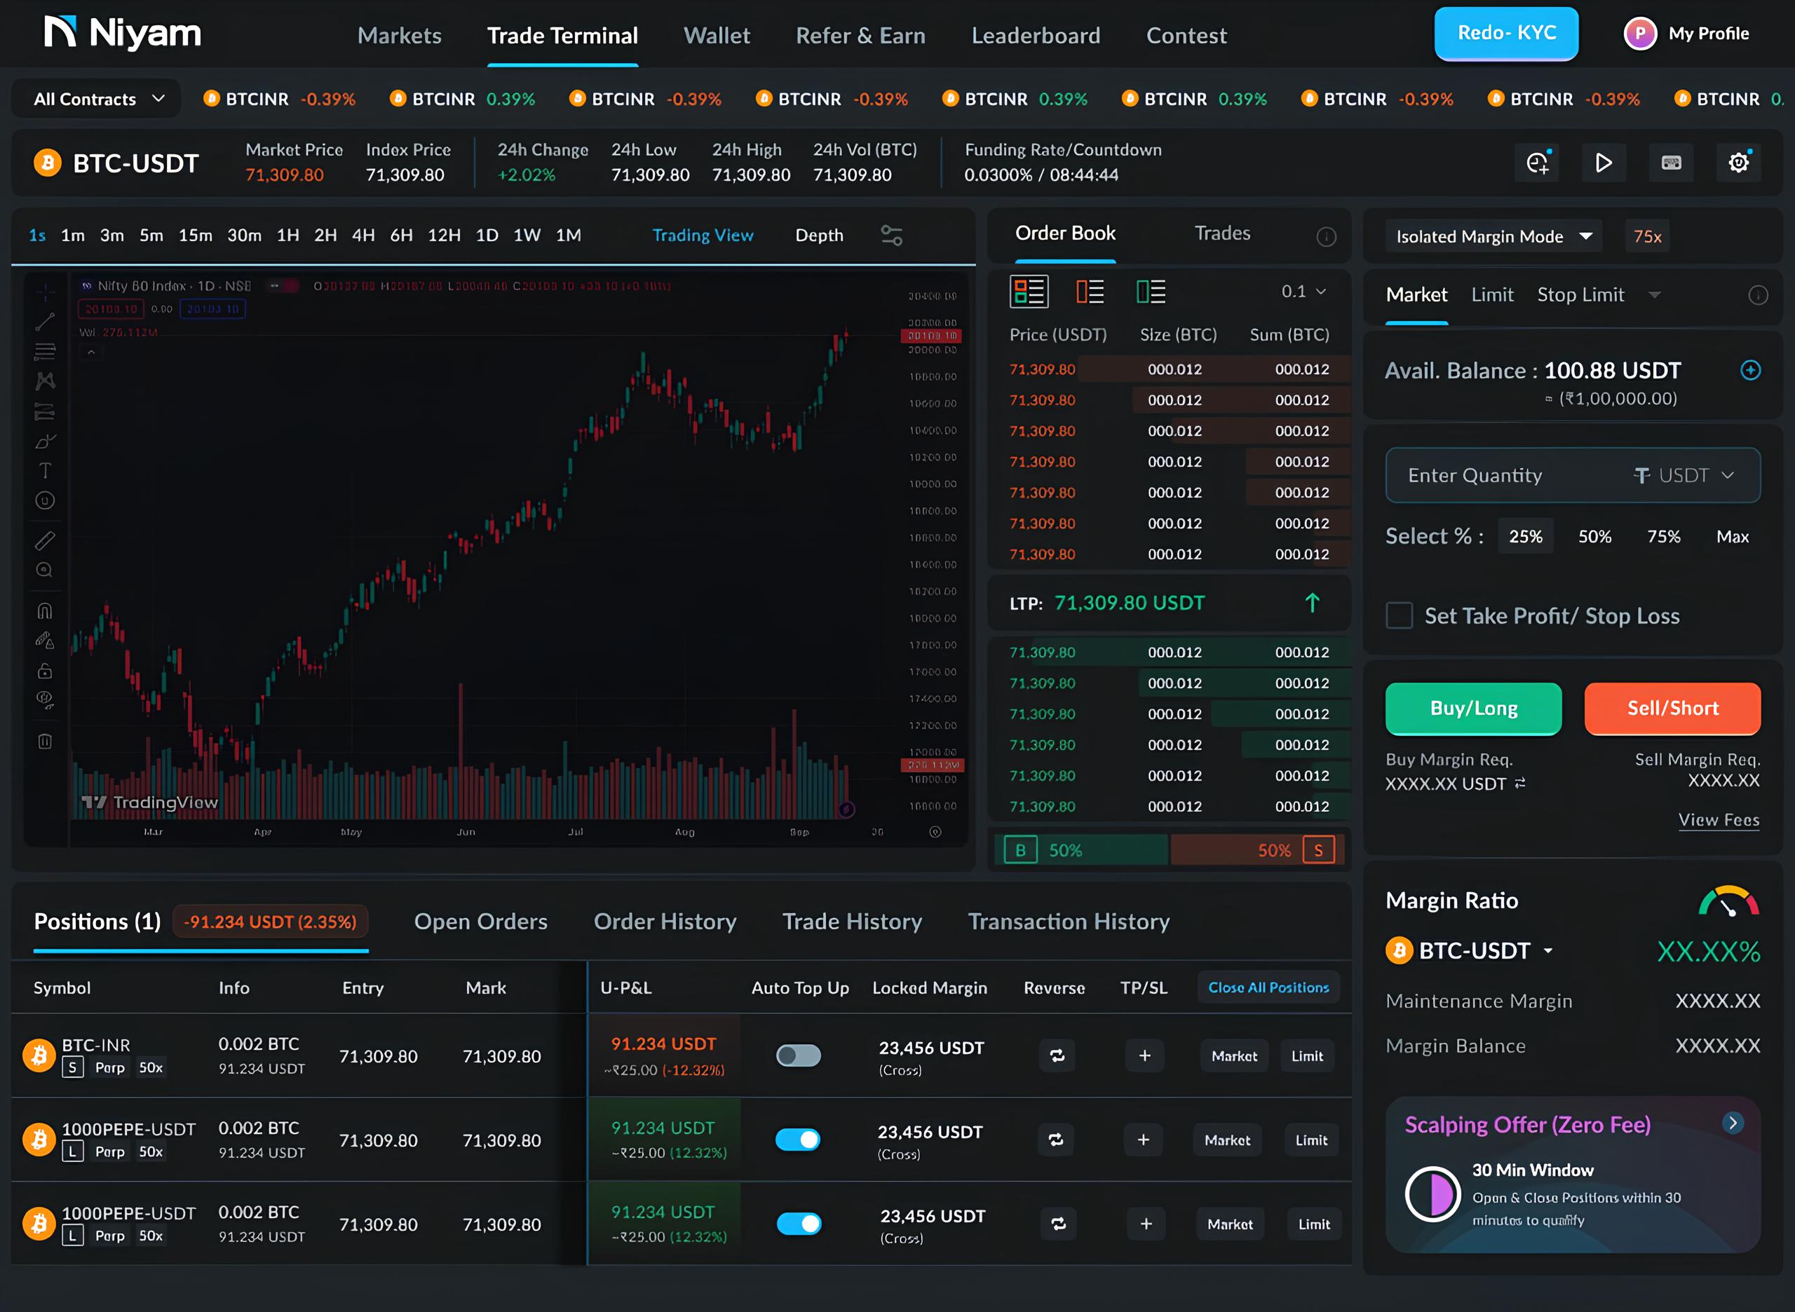Check Set Take Profit/ Stop Loss box

[x=1399, y=615]
